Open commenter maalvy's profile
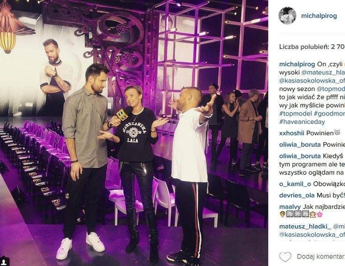 coord(290,207)
